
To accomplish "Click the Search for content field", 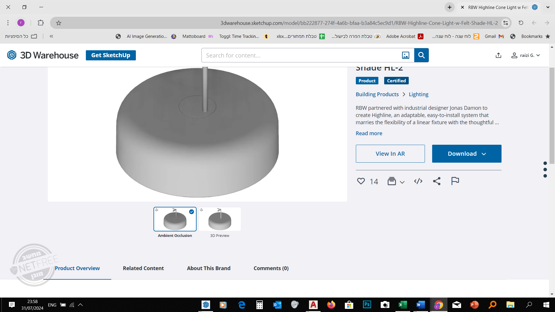I will point(301,55).
